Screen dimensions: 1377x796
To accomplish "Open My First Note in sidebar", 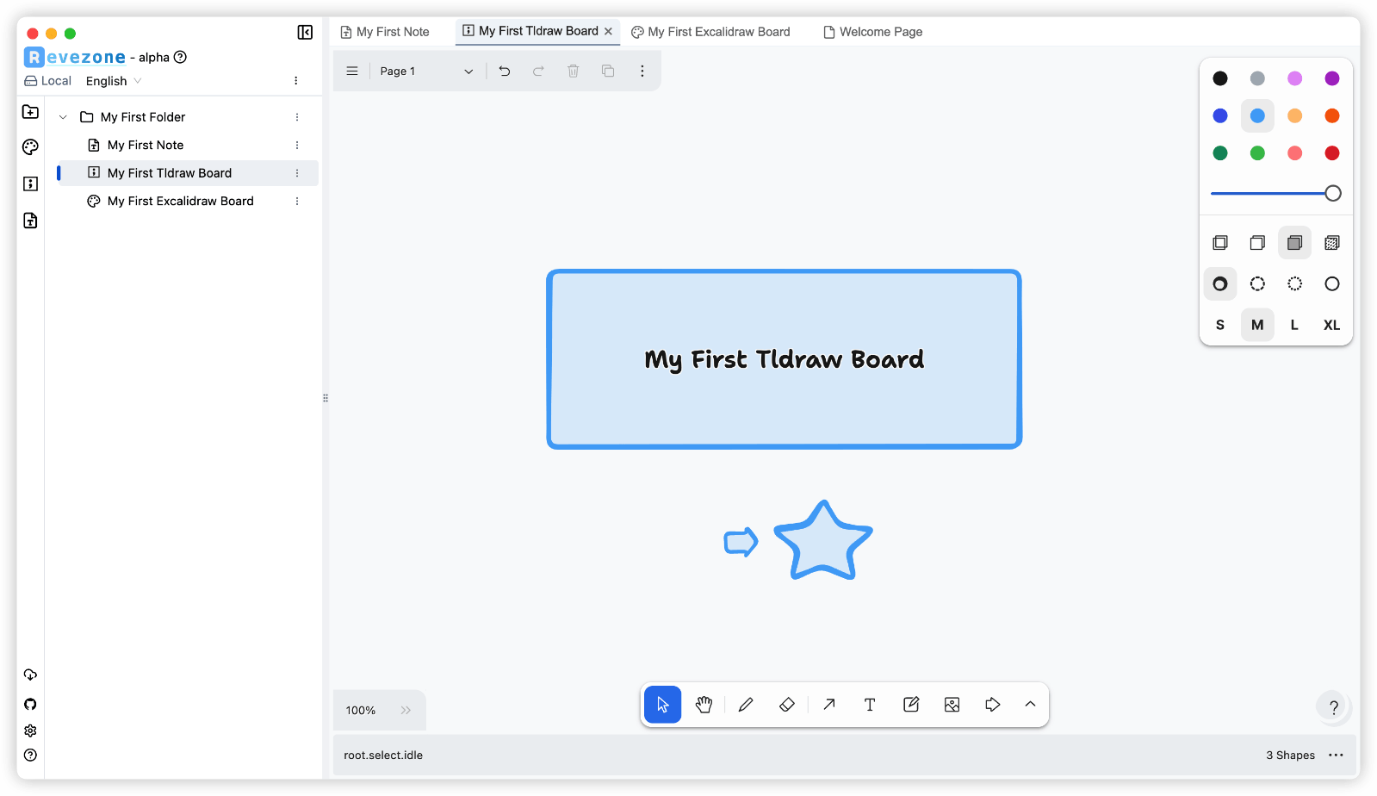I will pos(146,145).
